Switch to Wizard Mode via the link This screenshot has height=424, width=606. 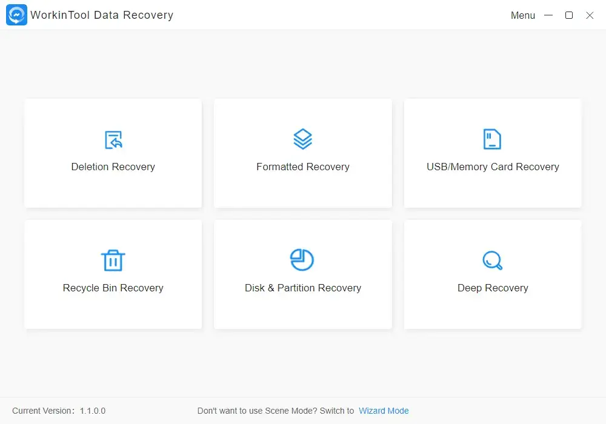pyautogui.click(x=384, y=411)
